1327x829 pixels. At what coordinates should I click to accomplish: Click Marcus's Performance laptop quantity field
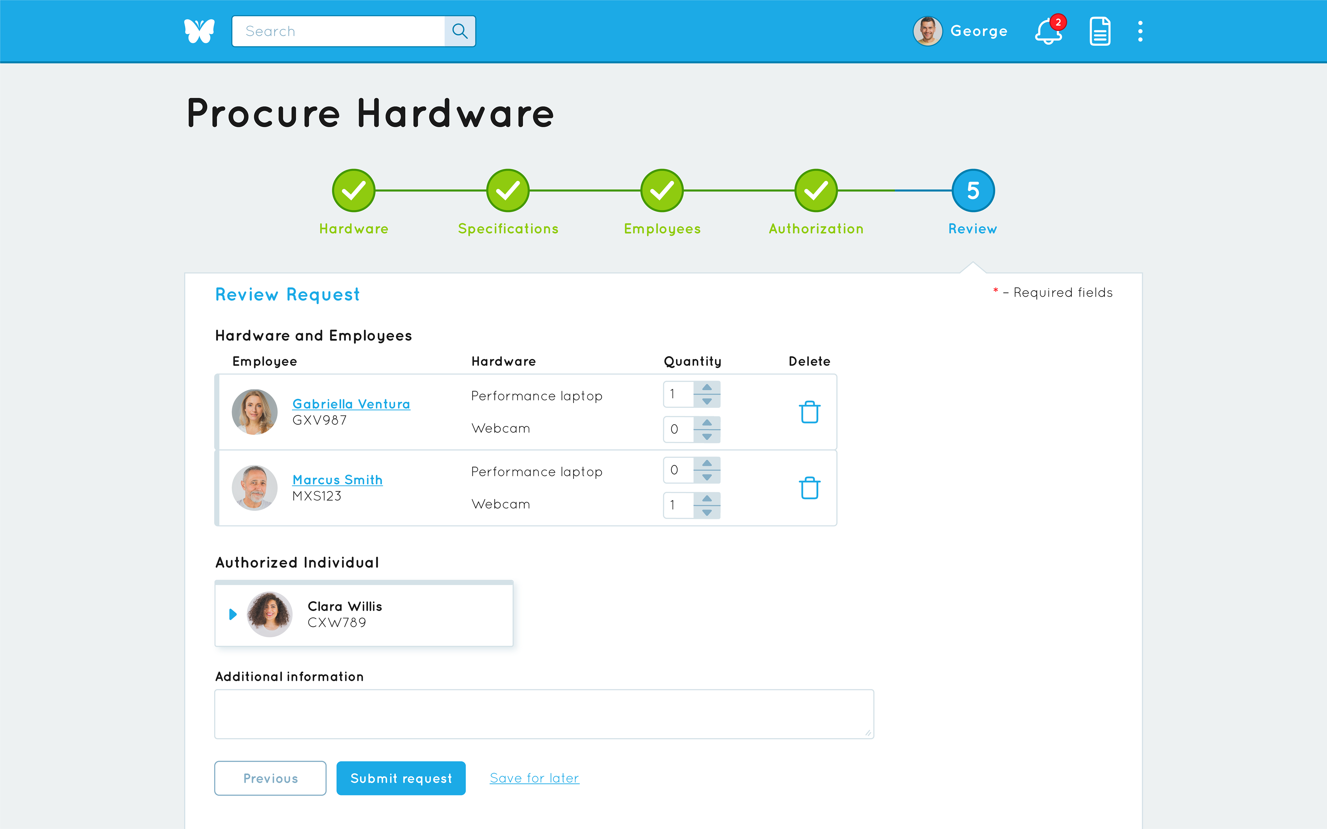point(679,470)
